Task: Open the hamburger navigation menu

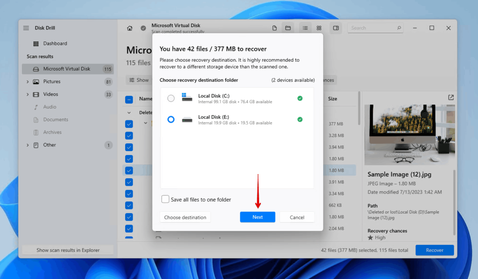Action: pyautogui.click(x=26, y=28)
